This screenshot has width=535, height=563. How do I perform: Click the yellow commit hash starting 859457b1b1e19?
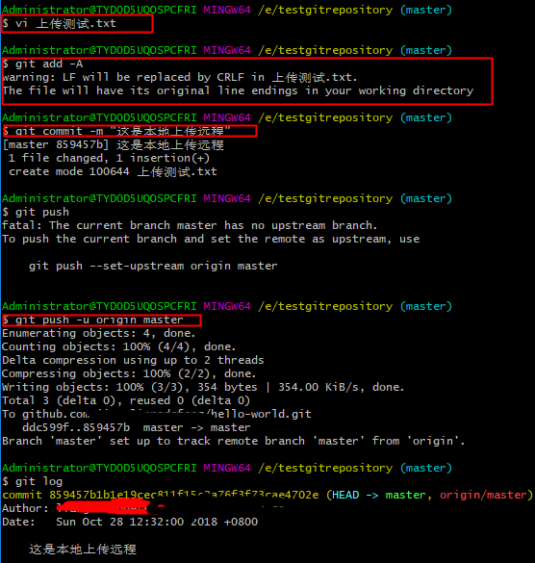pos(184,495)
